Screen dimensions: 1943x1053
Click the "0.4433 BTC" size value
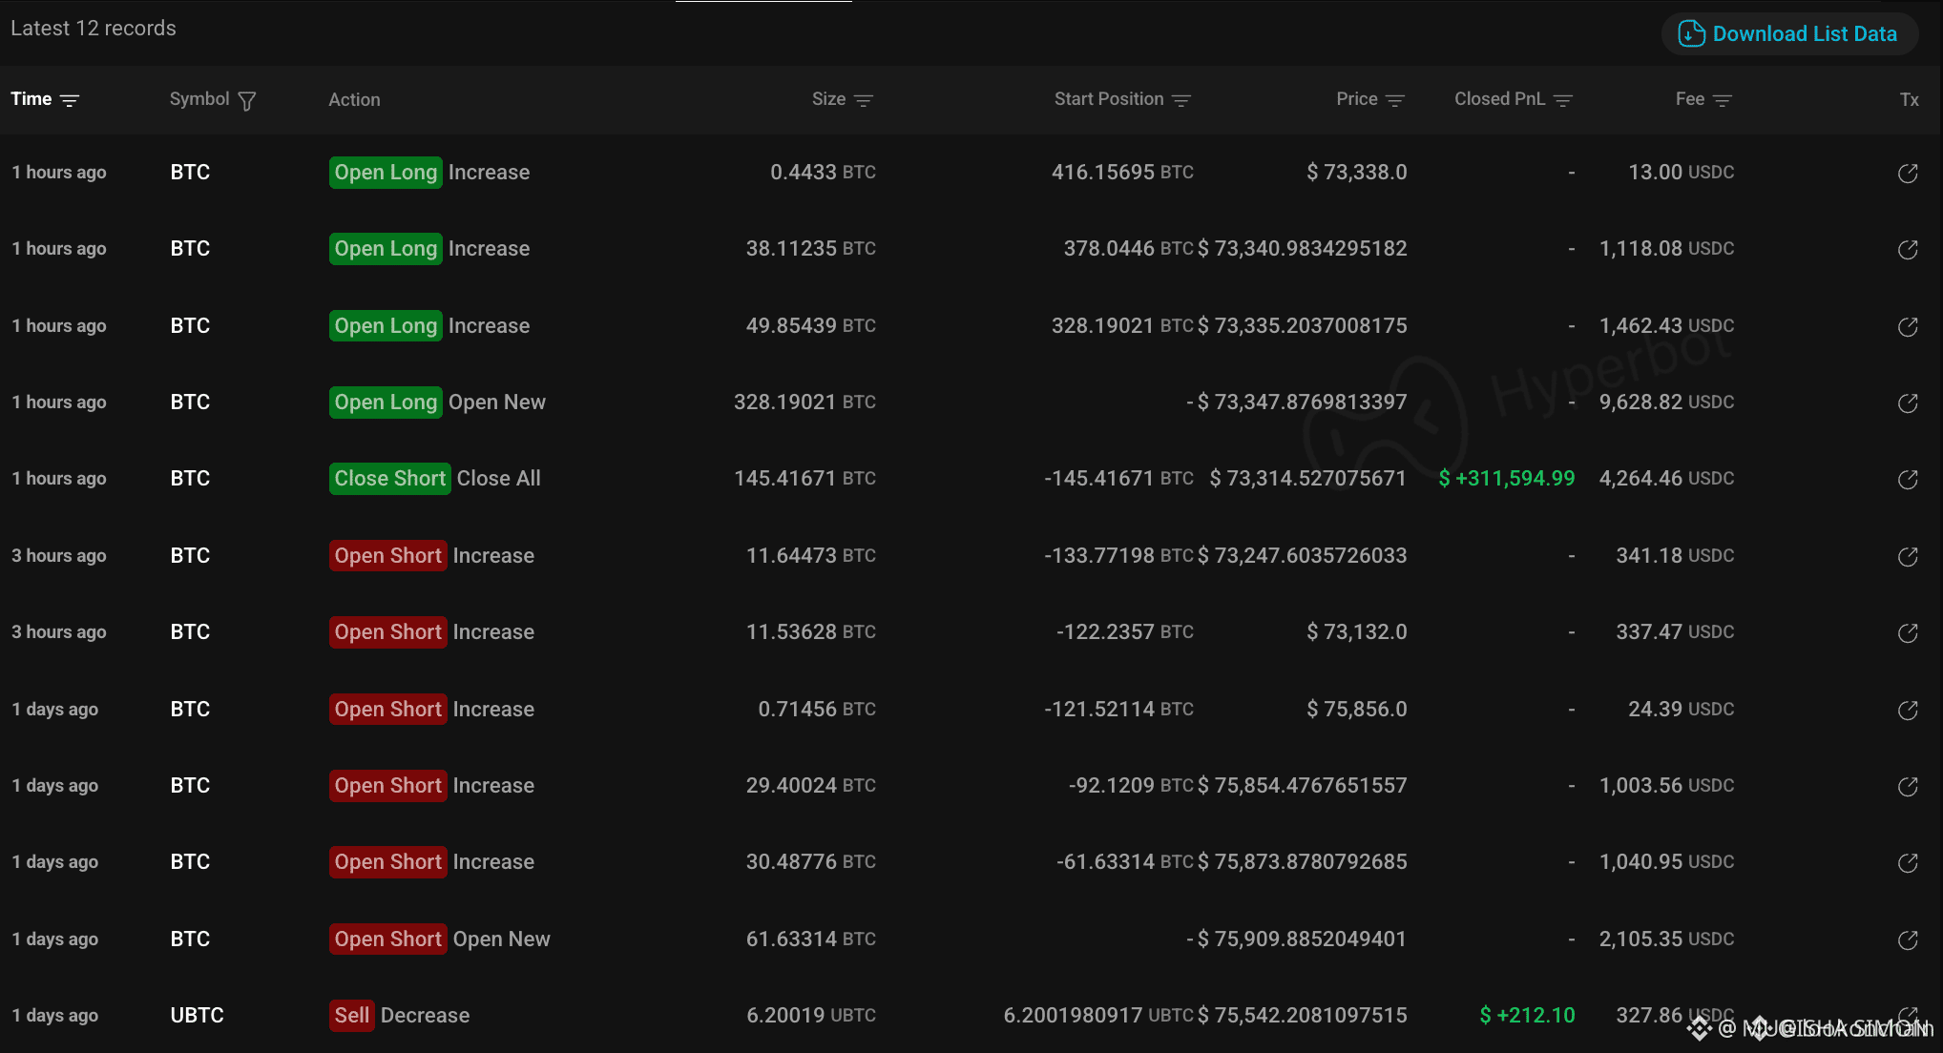pos(823,172)
